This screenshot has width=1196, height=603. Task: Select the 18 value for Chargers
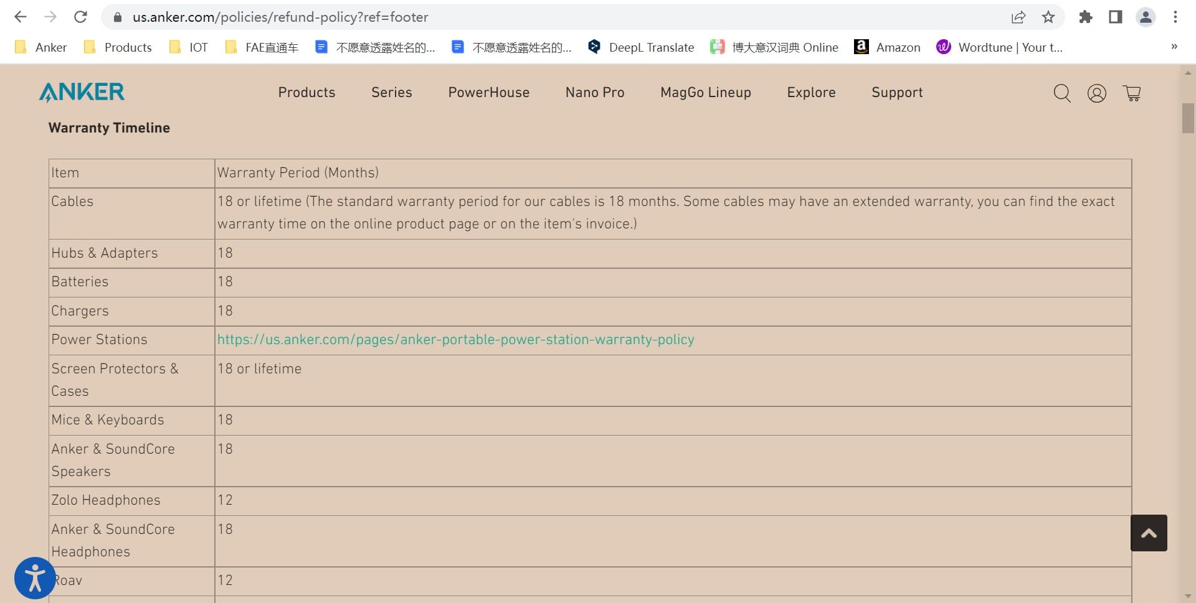(225, 311)
